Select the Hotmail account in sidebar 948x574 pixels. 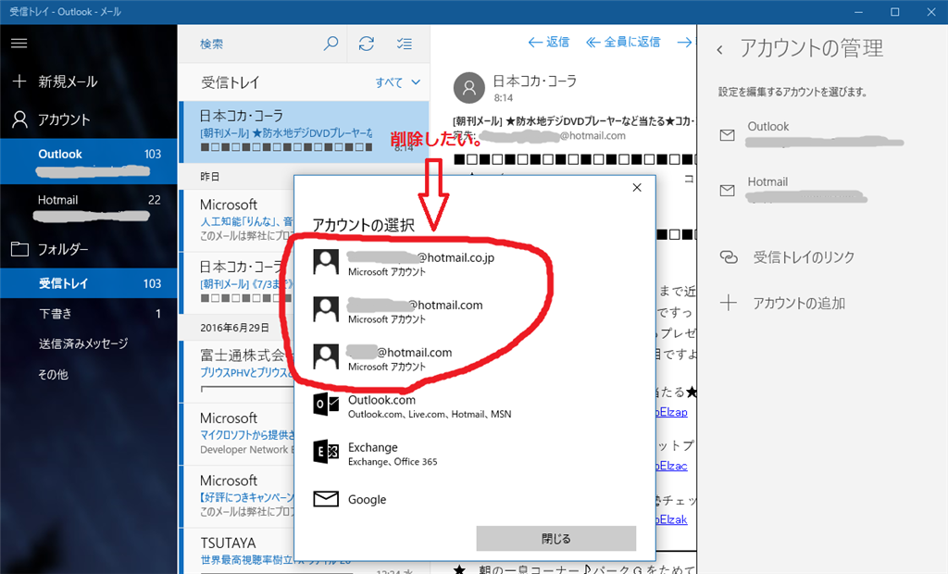click(88, 206)
